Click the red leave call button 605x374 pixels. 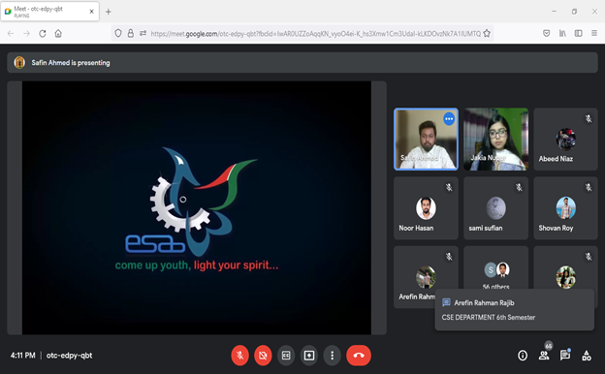(359, 356)
